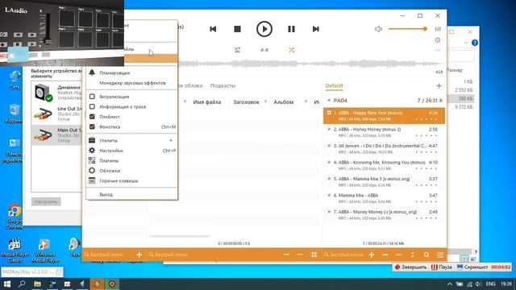The image size is (516, 290).
Task: Sort by the Альбом column
Action: tap(283, 102)
